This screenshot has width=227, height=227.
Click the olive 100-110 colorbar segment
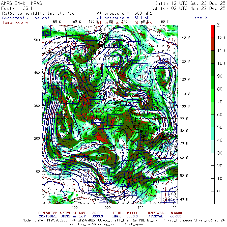click(213, 57)
